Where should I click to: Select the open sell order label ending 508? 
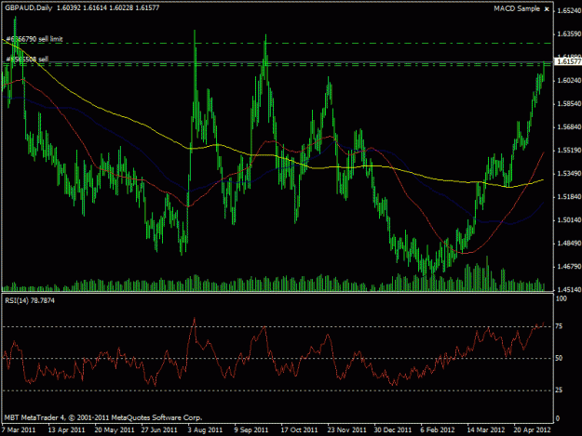click(27, 59)
